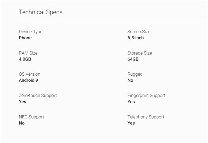The width and height of the screenshot is (208, 143).
Task: Select the No value under Rugged
Action: [130, 80]
